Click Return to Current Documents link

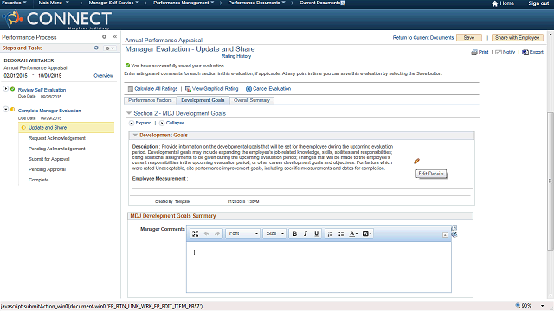coord(423,38)
